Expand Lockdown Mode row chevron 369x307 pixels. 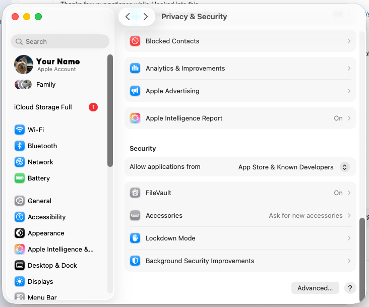point(349,238)
